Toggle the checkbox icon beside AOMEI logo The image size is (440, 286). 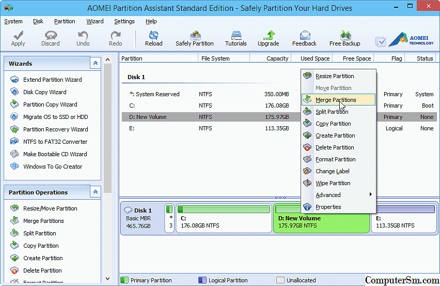point(381,41)
